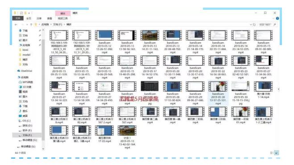The image size is (294, 165).
Task: Go up one folder level with the up arrow
Action: [x=31, y=25]
